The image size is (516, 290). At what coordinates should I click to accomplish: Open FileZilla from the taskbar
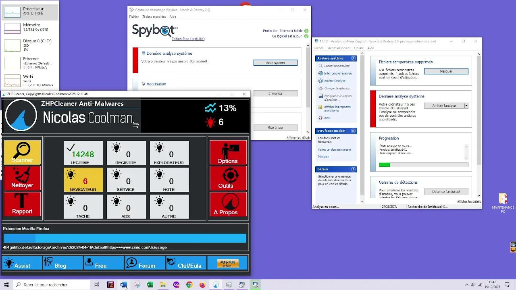[x=110, y=285]
